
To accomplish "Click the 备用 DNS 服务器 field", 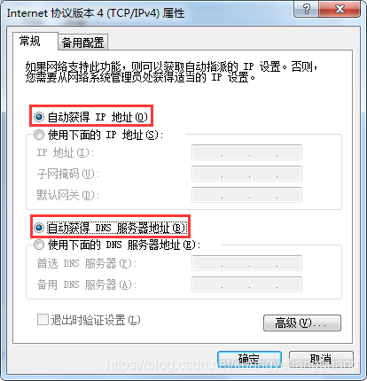I will 246,284.
